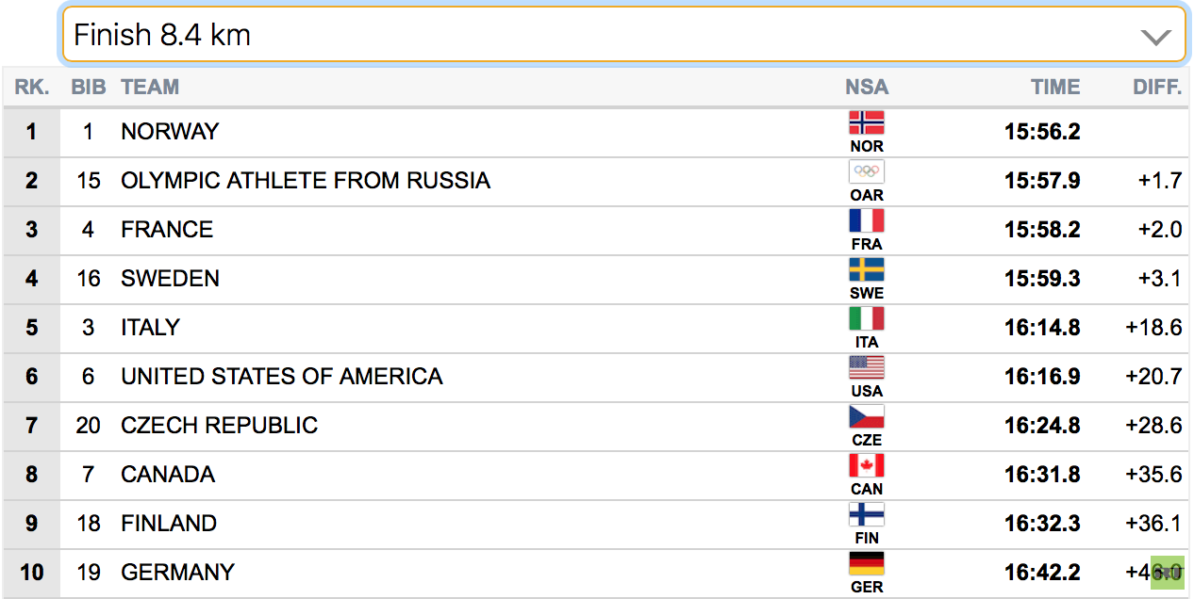Click the Norway flag icon
This screenshot has height=599, width=1194.
(x=866, y=122)
